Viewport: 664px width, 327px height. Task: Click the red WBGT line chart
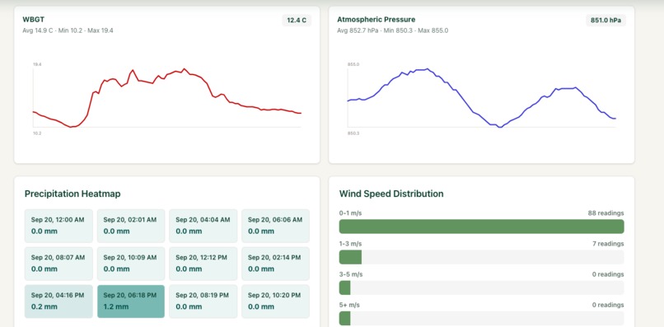point(167,97)
